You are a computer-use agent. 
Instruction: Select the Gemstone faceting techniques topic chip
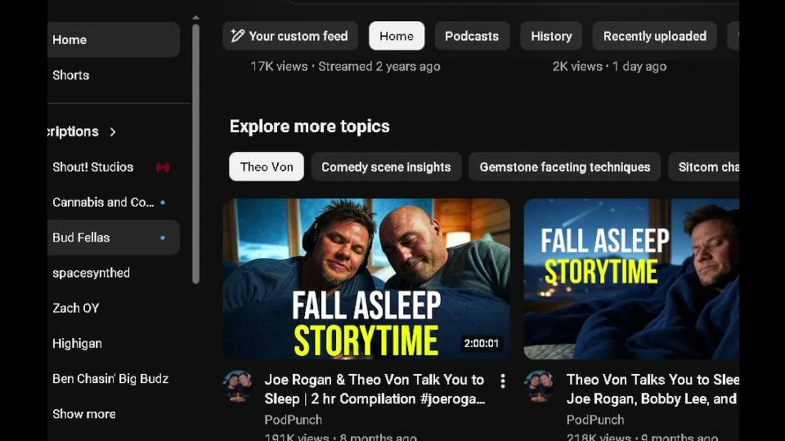pyautogui.click(x=565, y=167)
